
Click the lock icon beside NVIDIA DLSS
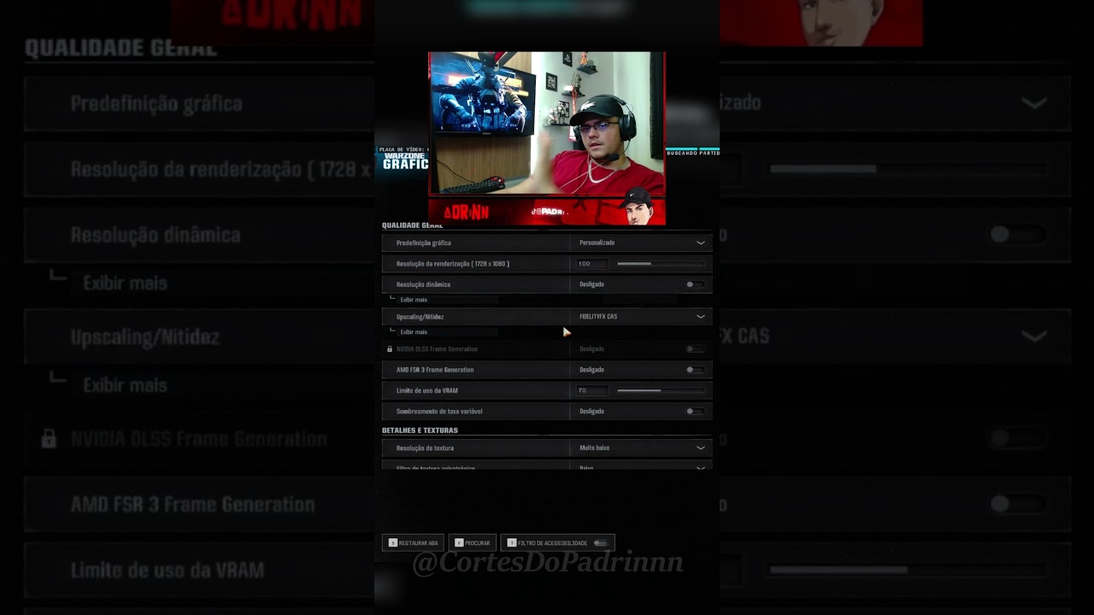click(x=390, y=348)
